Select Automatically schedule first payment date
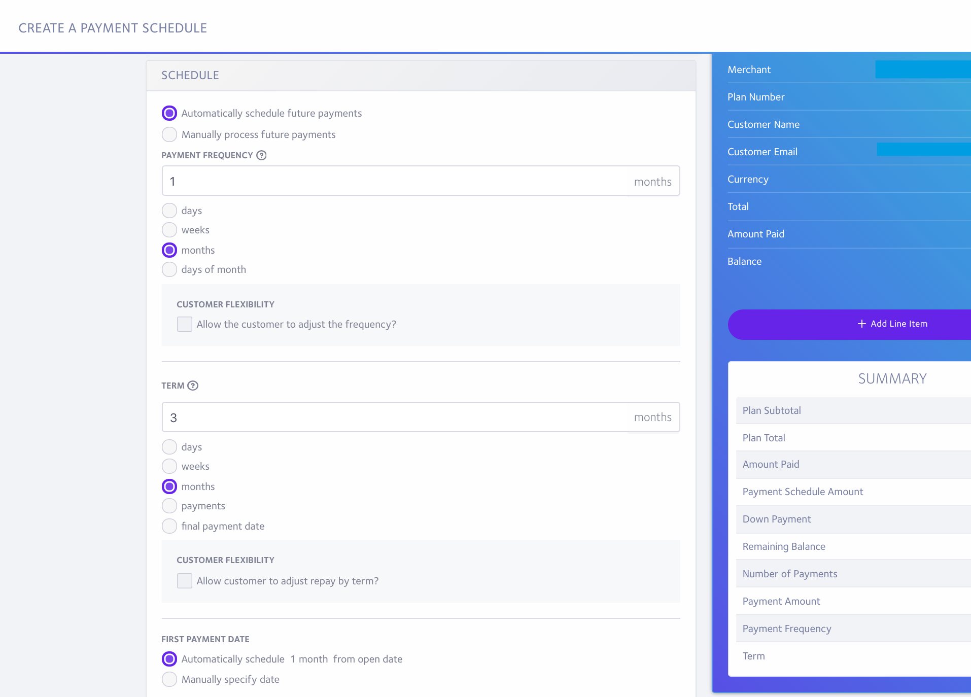 pos(169,659)
